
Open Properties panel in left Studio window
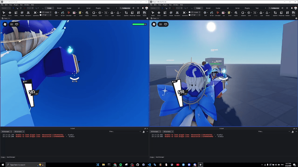click(x=132, y=13)
